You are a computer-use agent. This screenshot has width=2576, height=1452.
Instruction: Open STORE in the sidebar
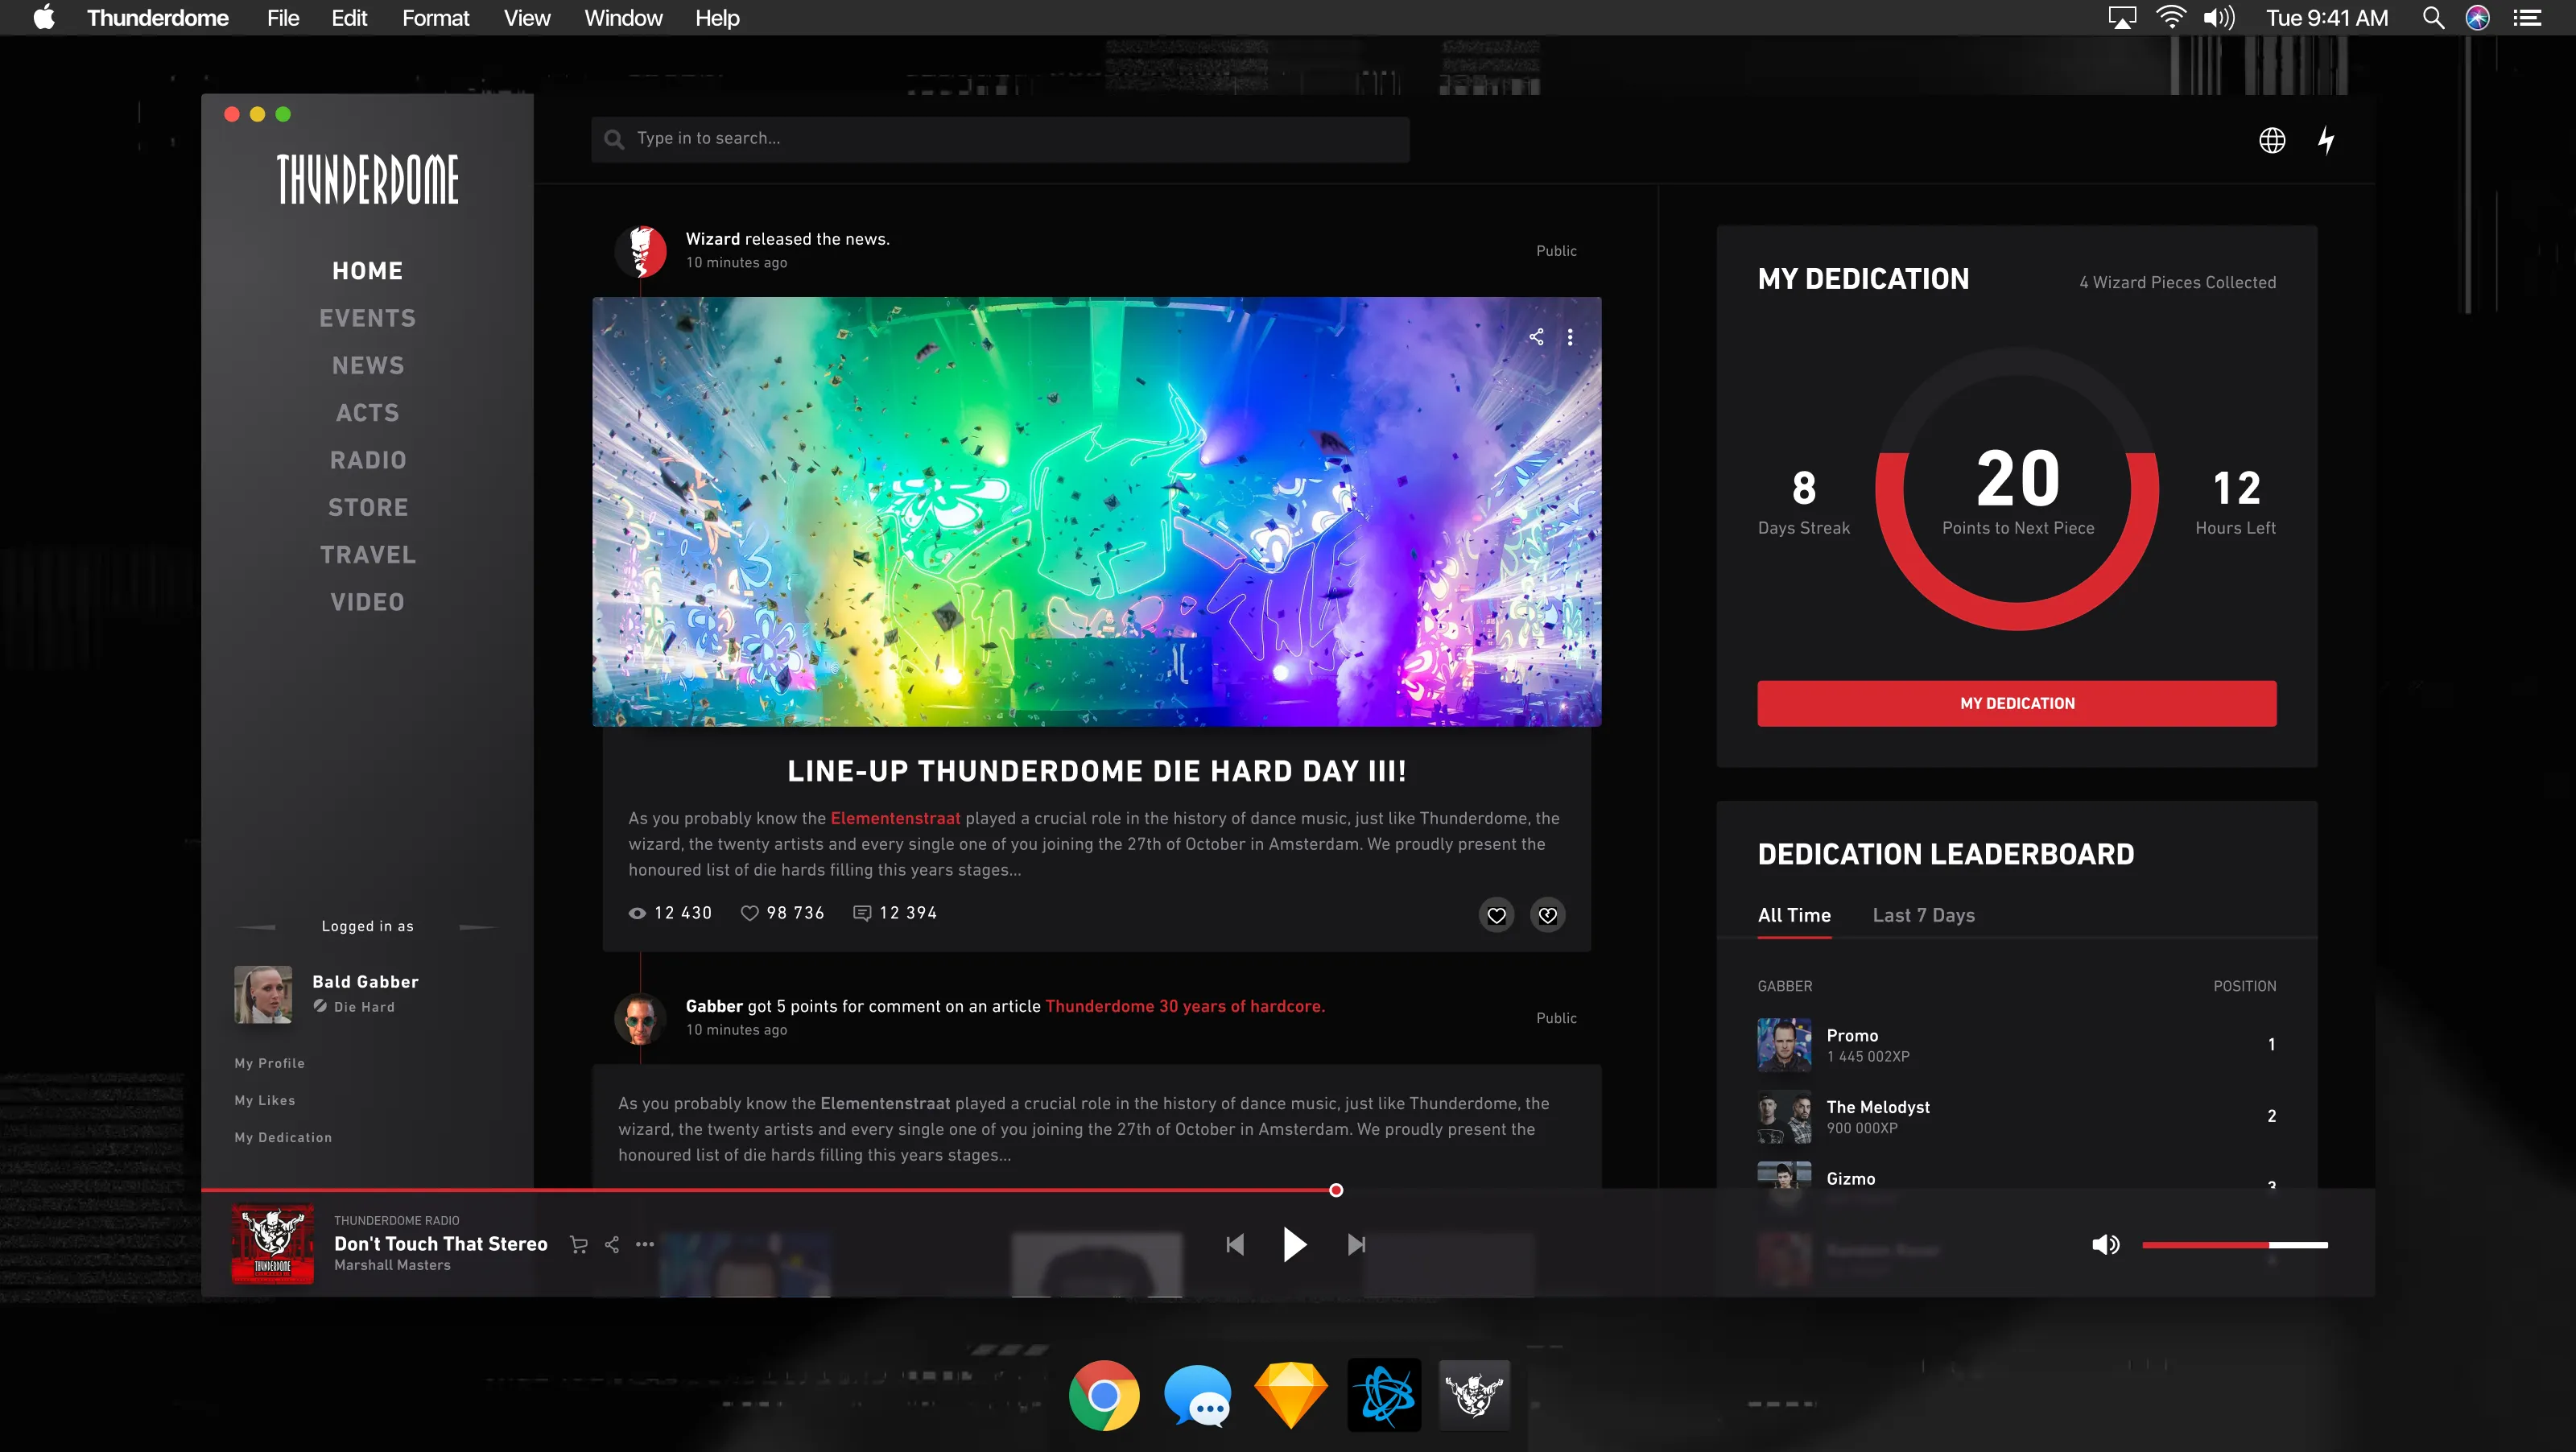(367, 508)
